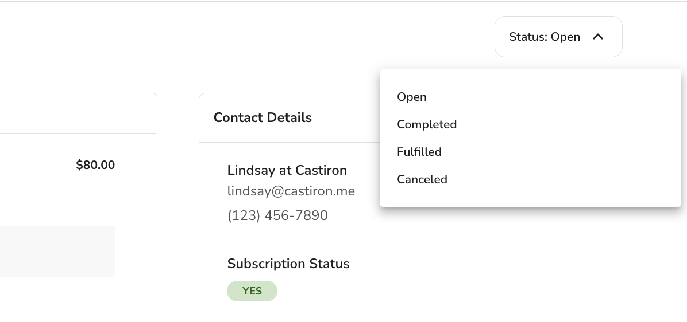Screen dimensions: 687x322
Task: Click the YES subscription badge
Action: 252,291
